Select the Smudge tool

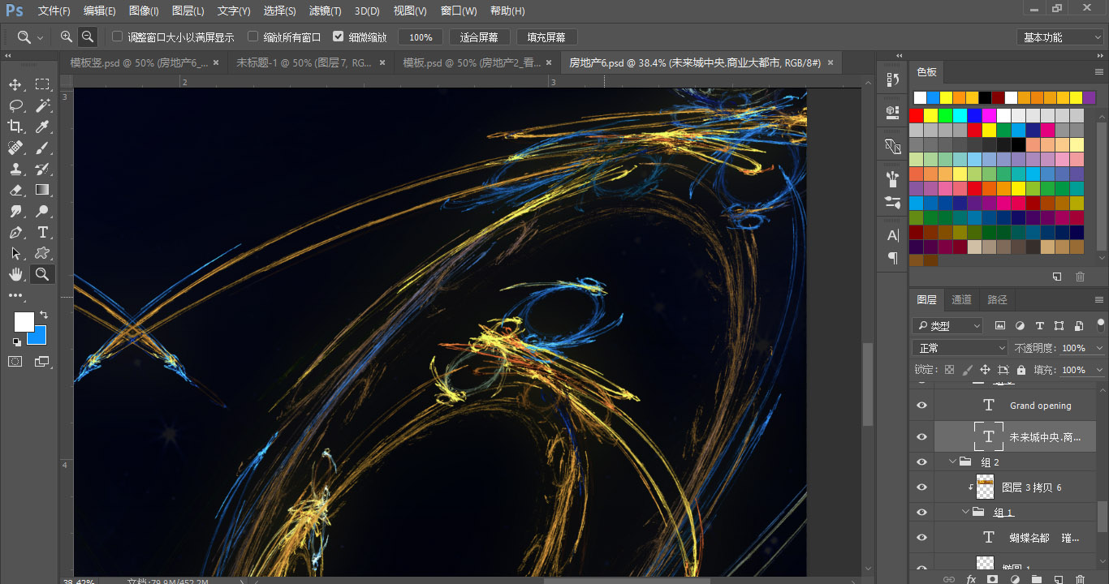click(x=15, y=211)
